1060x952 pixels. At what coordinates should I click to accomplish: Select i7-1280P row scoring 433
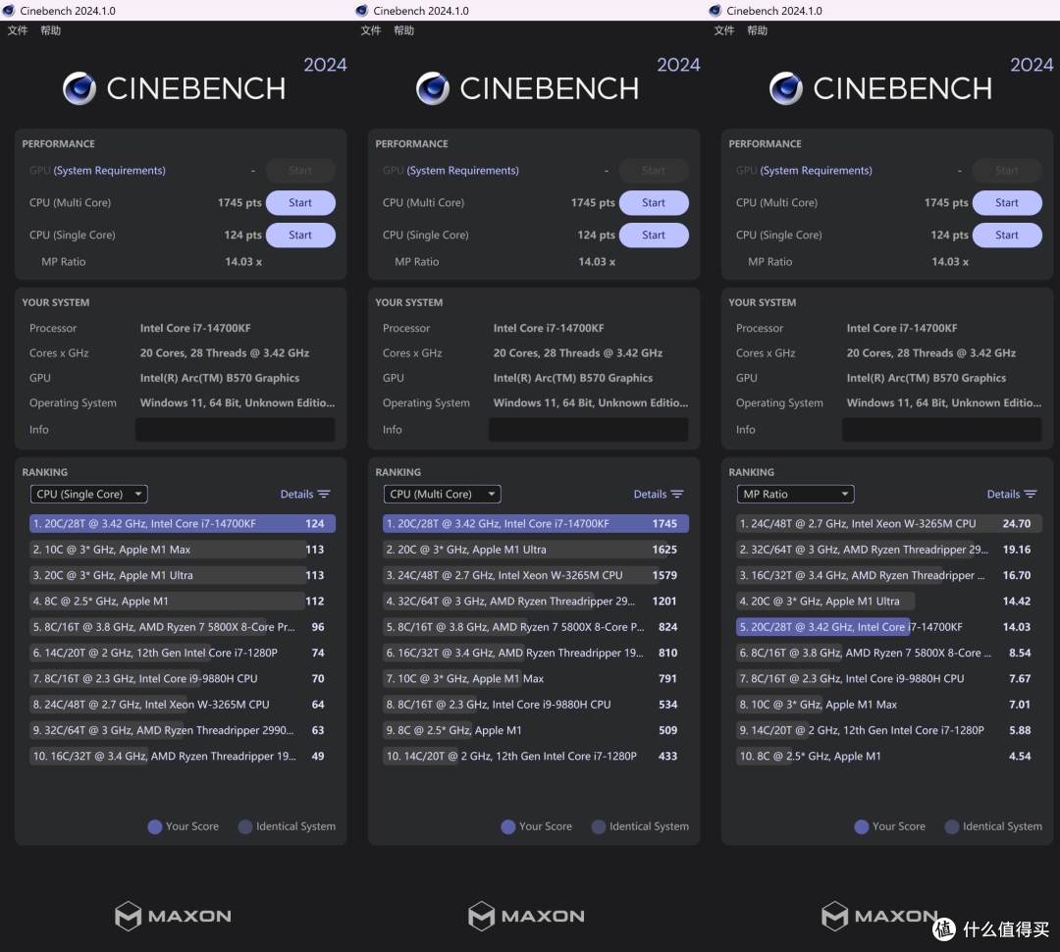click(x=536, y=756)
